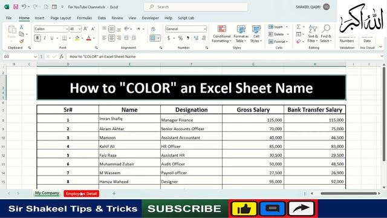
Task: Click the Insert Function fx icon
Action: [x=62, y=56]
